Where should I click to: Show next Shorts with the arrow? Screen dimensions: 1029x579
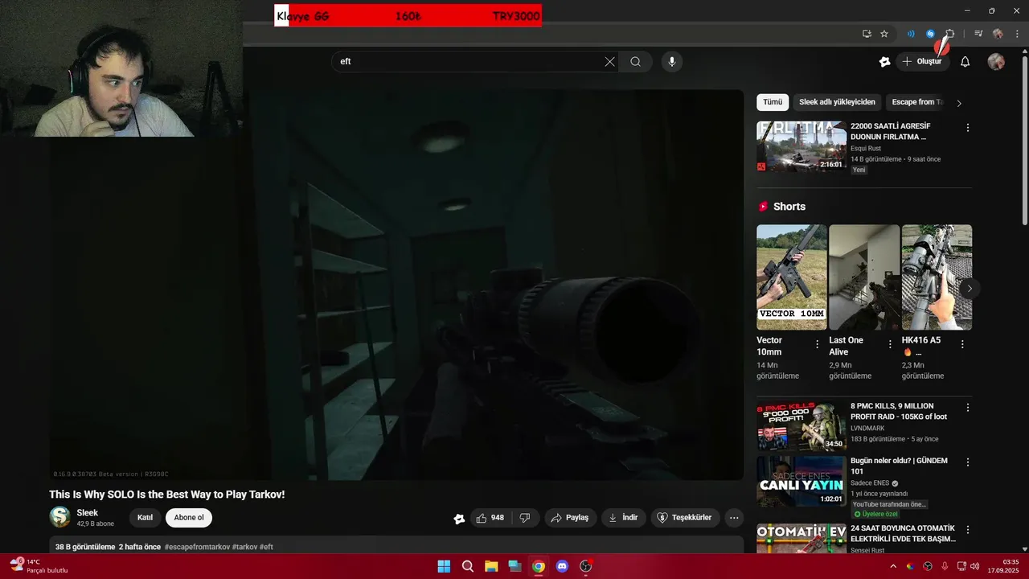coord(970,288)
